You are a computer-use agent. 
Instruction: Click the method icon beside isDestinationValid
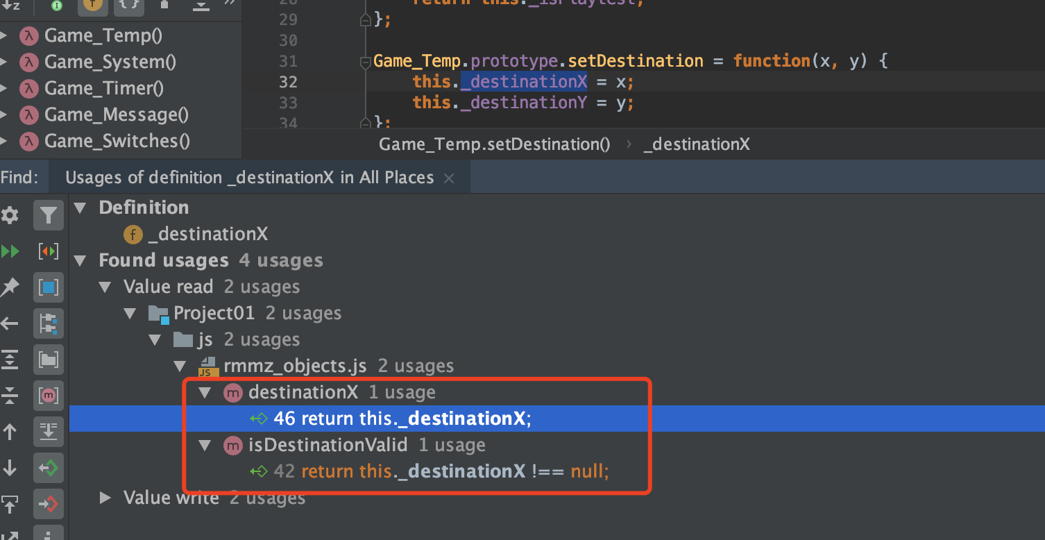233,446
